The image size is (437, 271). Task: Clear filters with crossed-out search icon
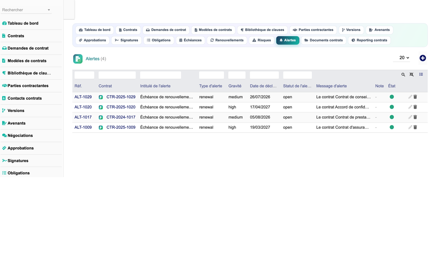(x=412, y=74)
